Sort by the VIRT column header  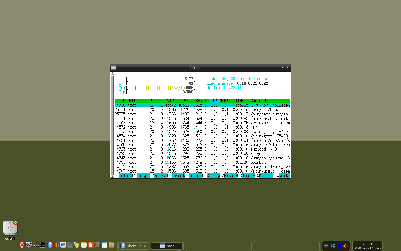coord(171,101)
